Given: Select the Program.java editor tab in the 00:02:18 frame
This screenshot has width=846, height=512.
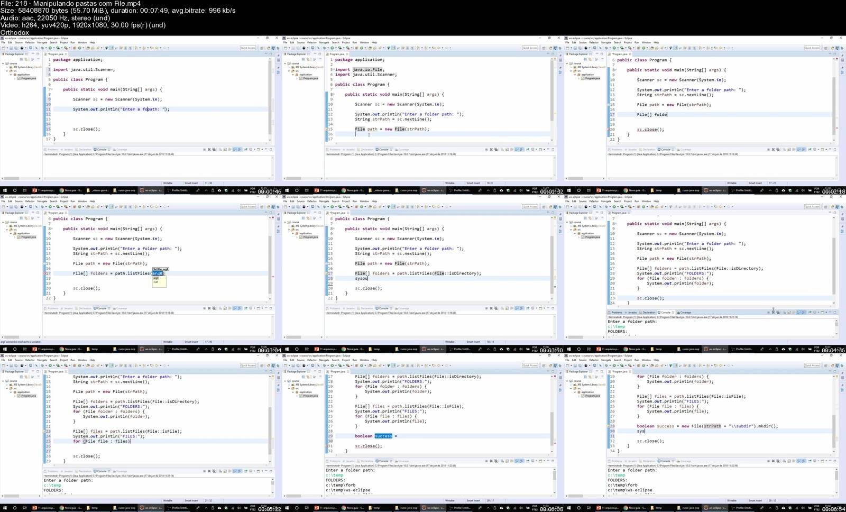Looking at the screenshot, I should [x=619, y=54].
